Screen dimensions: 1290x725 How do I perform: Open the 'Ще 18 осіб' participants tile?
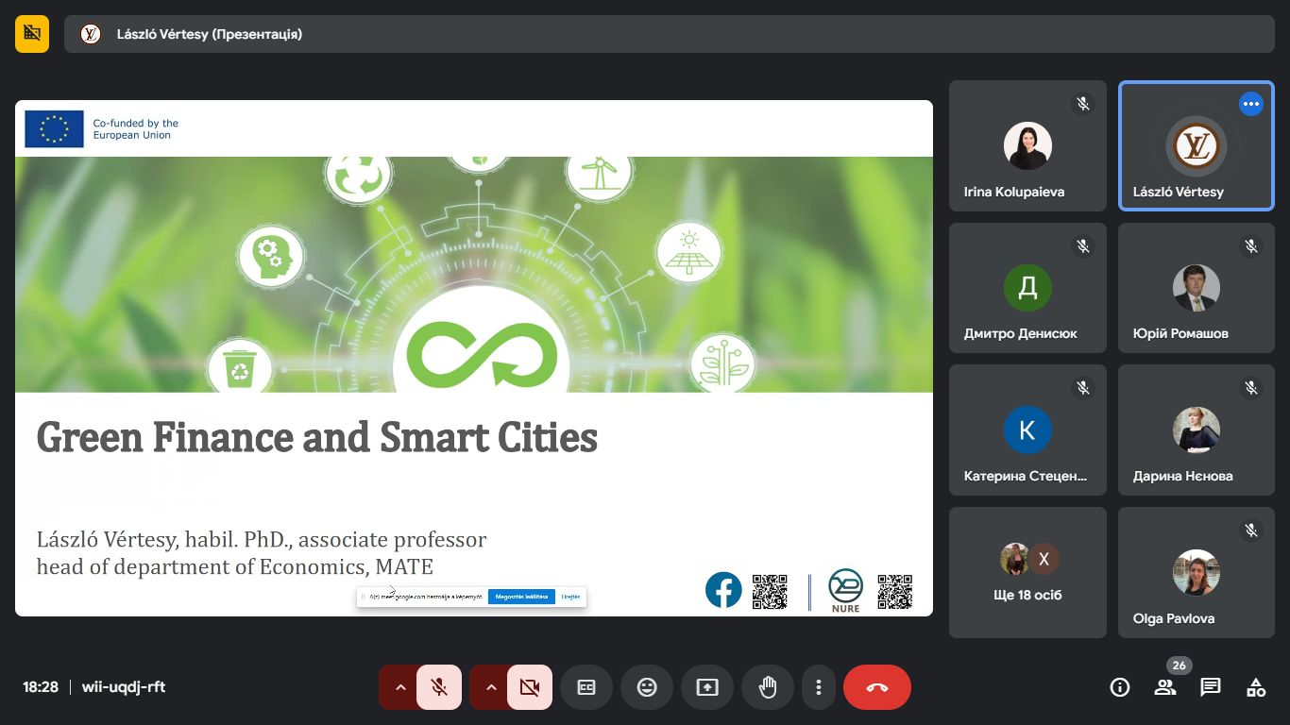(1027, 572)
